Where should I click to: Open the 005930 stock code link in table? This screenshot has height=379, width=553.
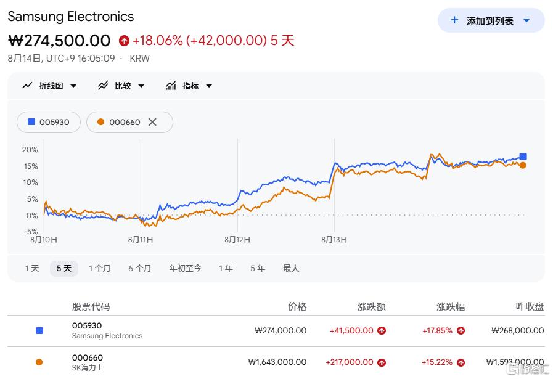click(87, 325)
